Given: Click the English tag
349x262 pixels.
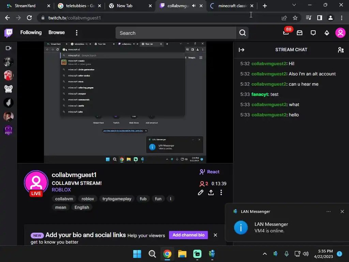Looking at the screenshot, I should coord(82,207).
